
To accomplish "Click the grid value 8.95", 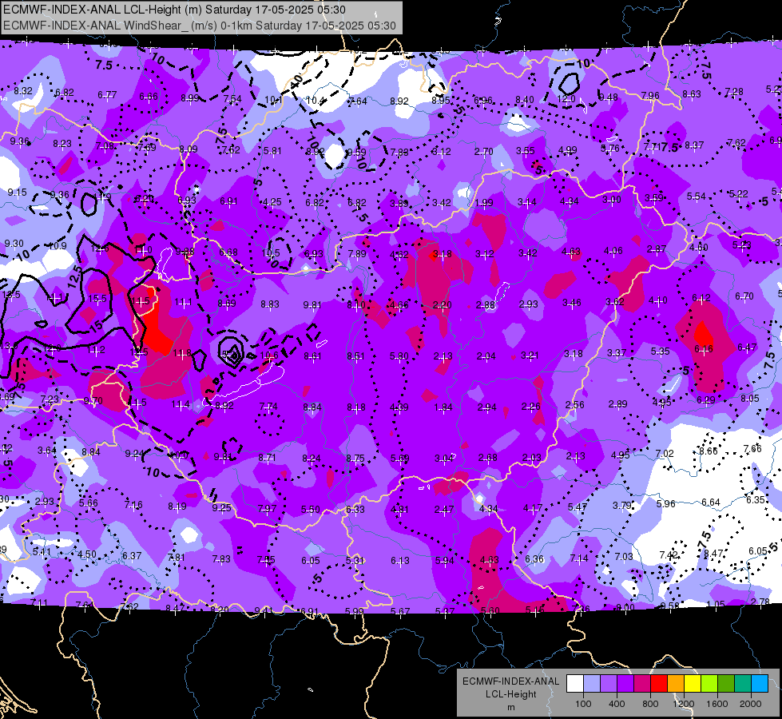I will [441, 101].
